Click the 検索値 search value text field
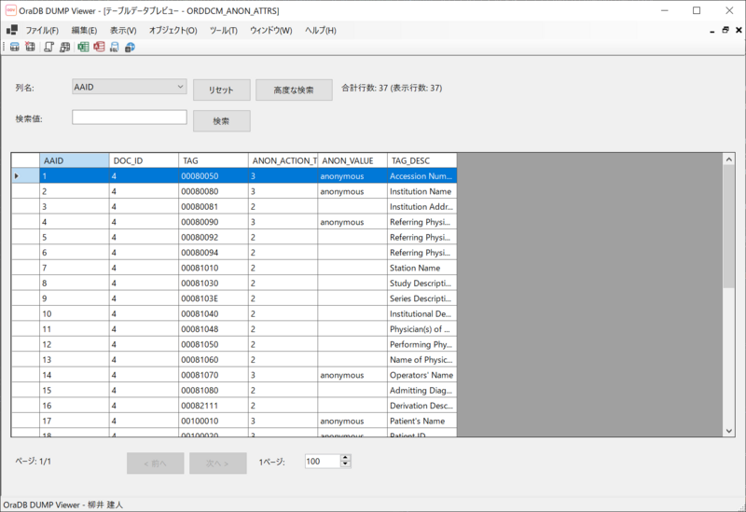The width and height of the screenshot is (746, 512). [x=130, y=118]
